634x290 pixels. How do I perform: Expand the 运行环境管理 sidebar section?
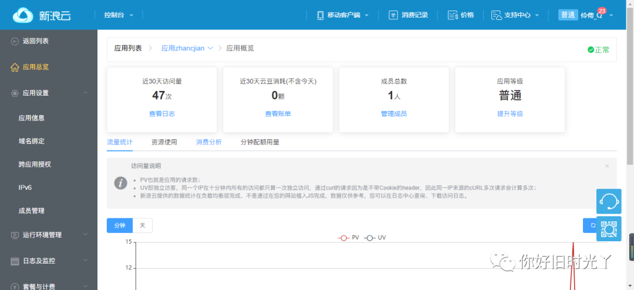point(86,235)
